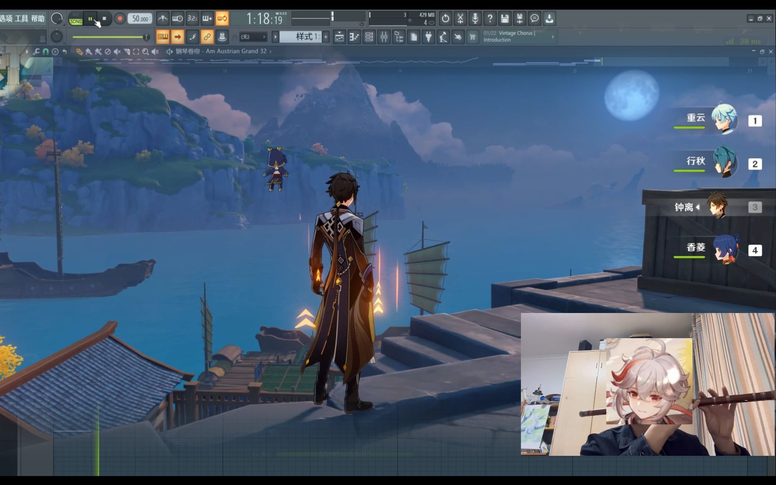Click the main pitch knob

57,36
